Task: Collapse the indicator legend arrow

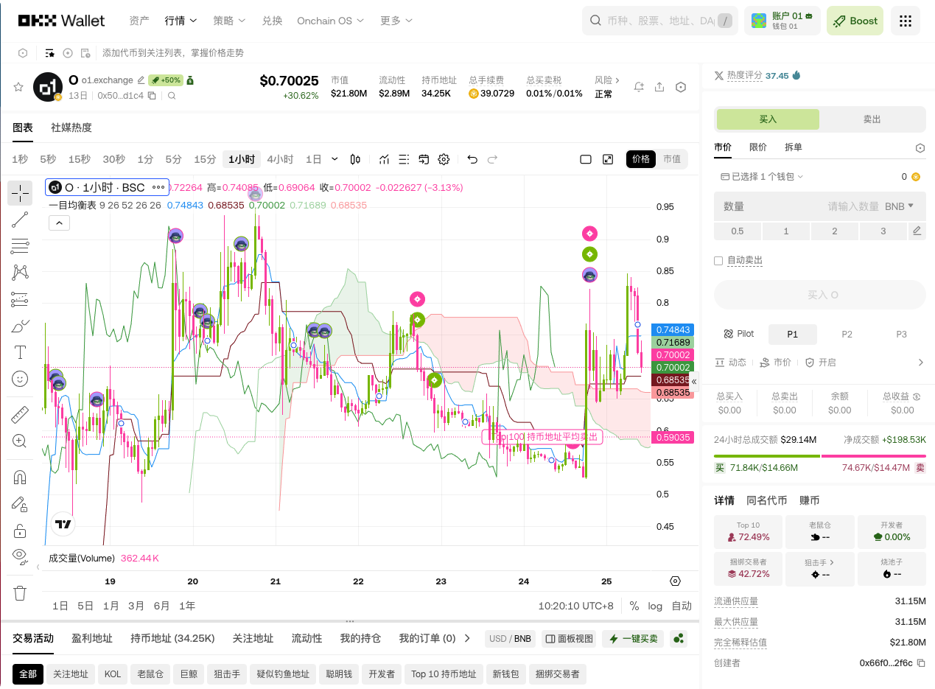Action: pyautogui.click(x=59, y=223)
